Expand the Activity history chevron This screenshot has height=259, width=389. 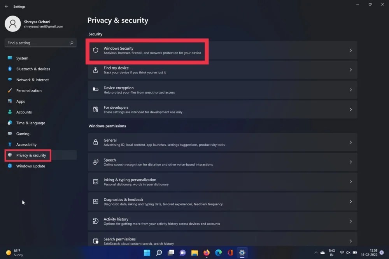pos(350,221)
